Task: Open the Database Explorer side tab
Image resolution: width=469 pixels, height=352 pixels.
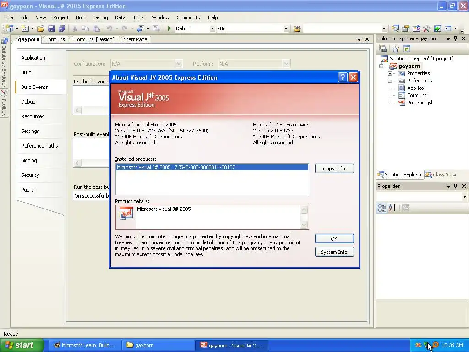Action: 4,62
